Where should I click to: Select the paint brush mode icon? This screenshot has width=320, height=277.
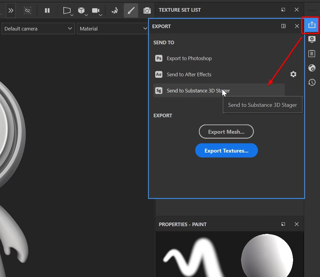(x=131, y=10)
